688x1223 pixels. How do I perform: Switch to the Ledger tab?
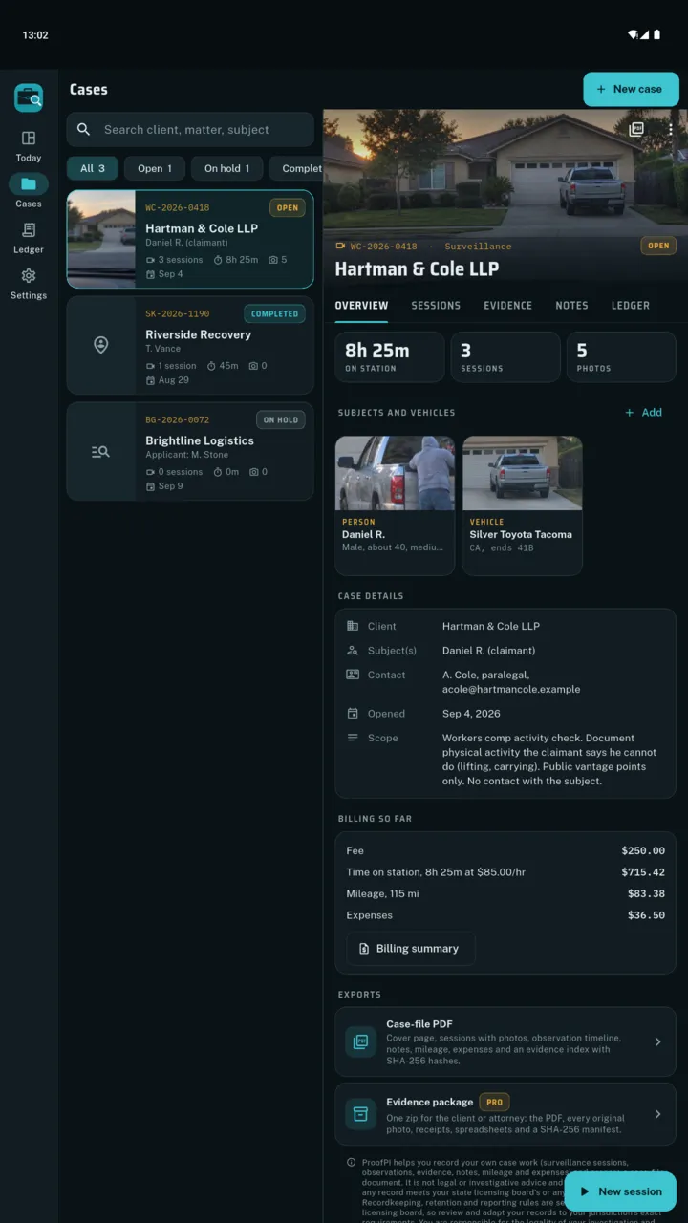(631, 306)
